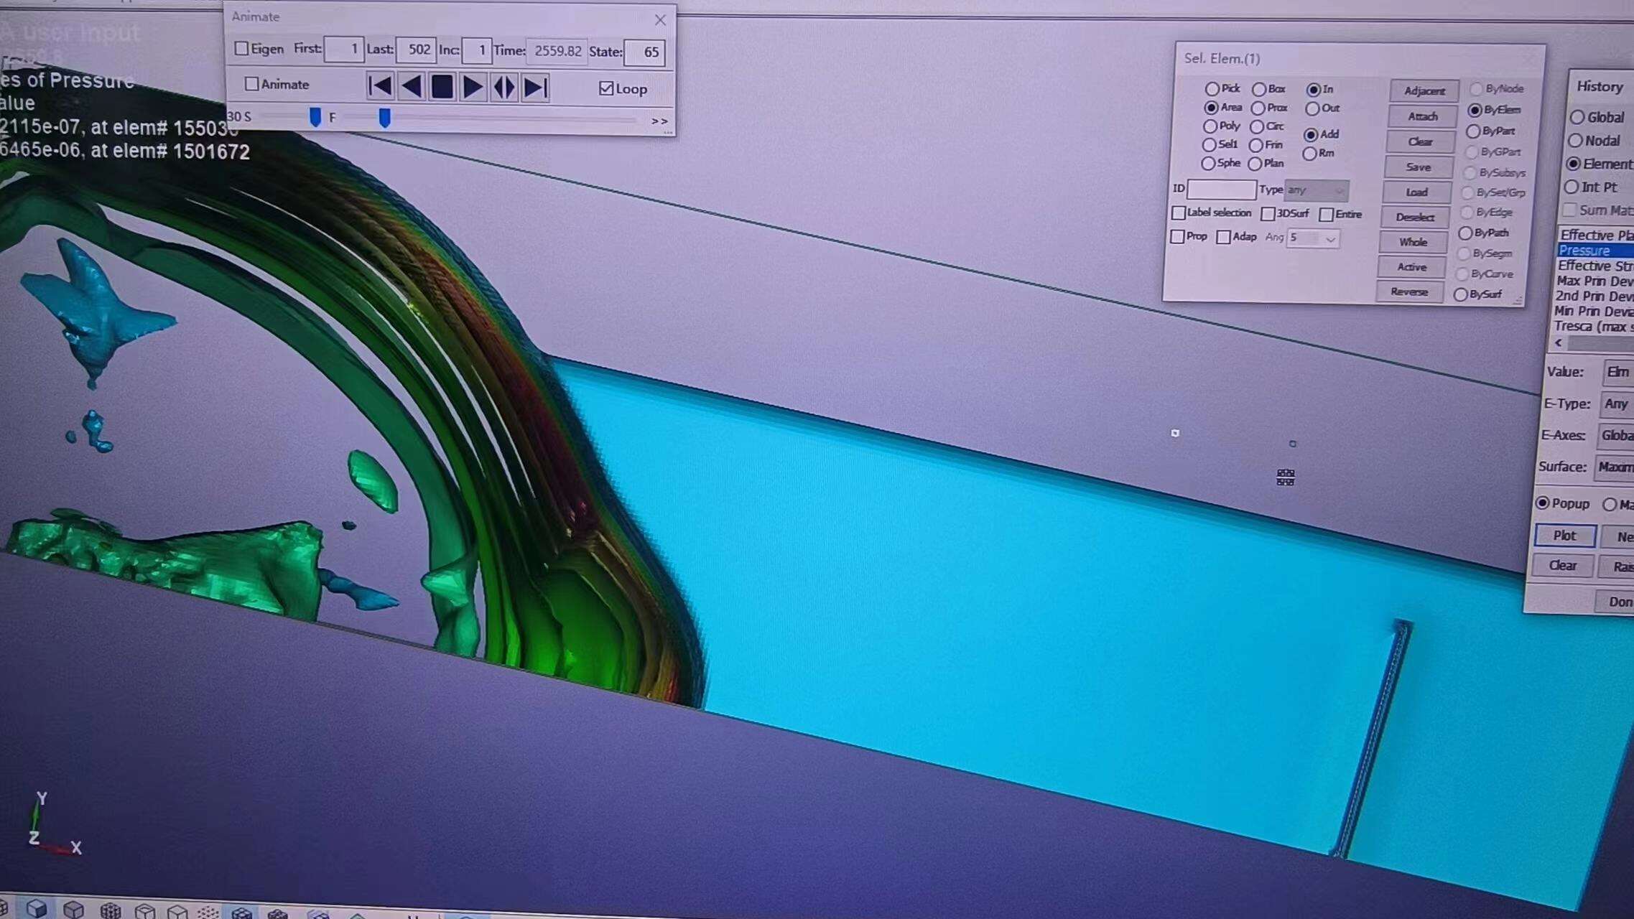This screenshot has height=919, width=1634.
Task: Click the Stop animation button
Action: pyautogui.click(x=442, y=88)
